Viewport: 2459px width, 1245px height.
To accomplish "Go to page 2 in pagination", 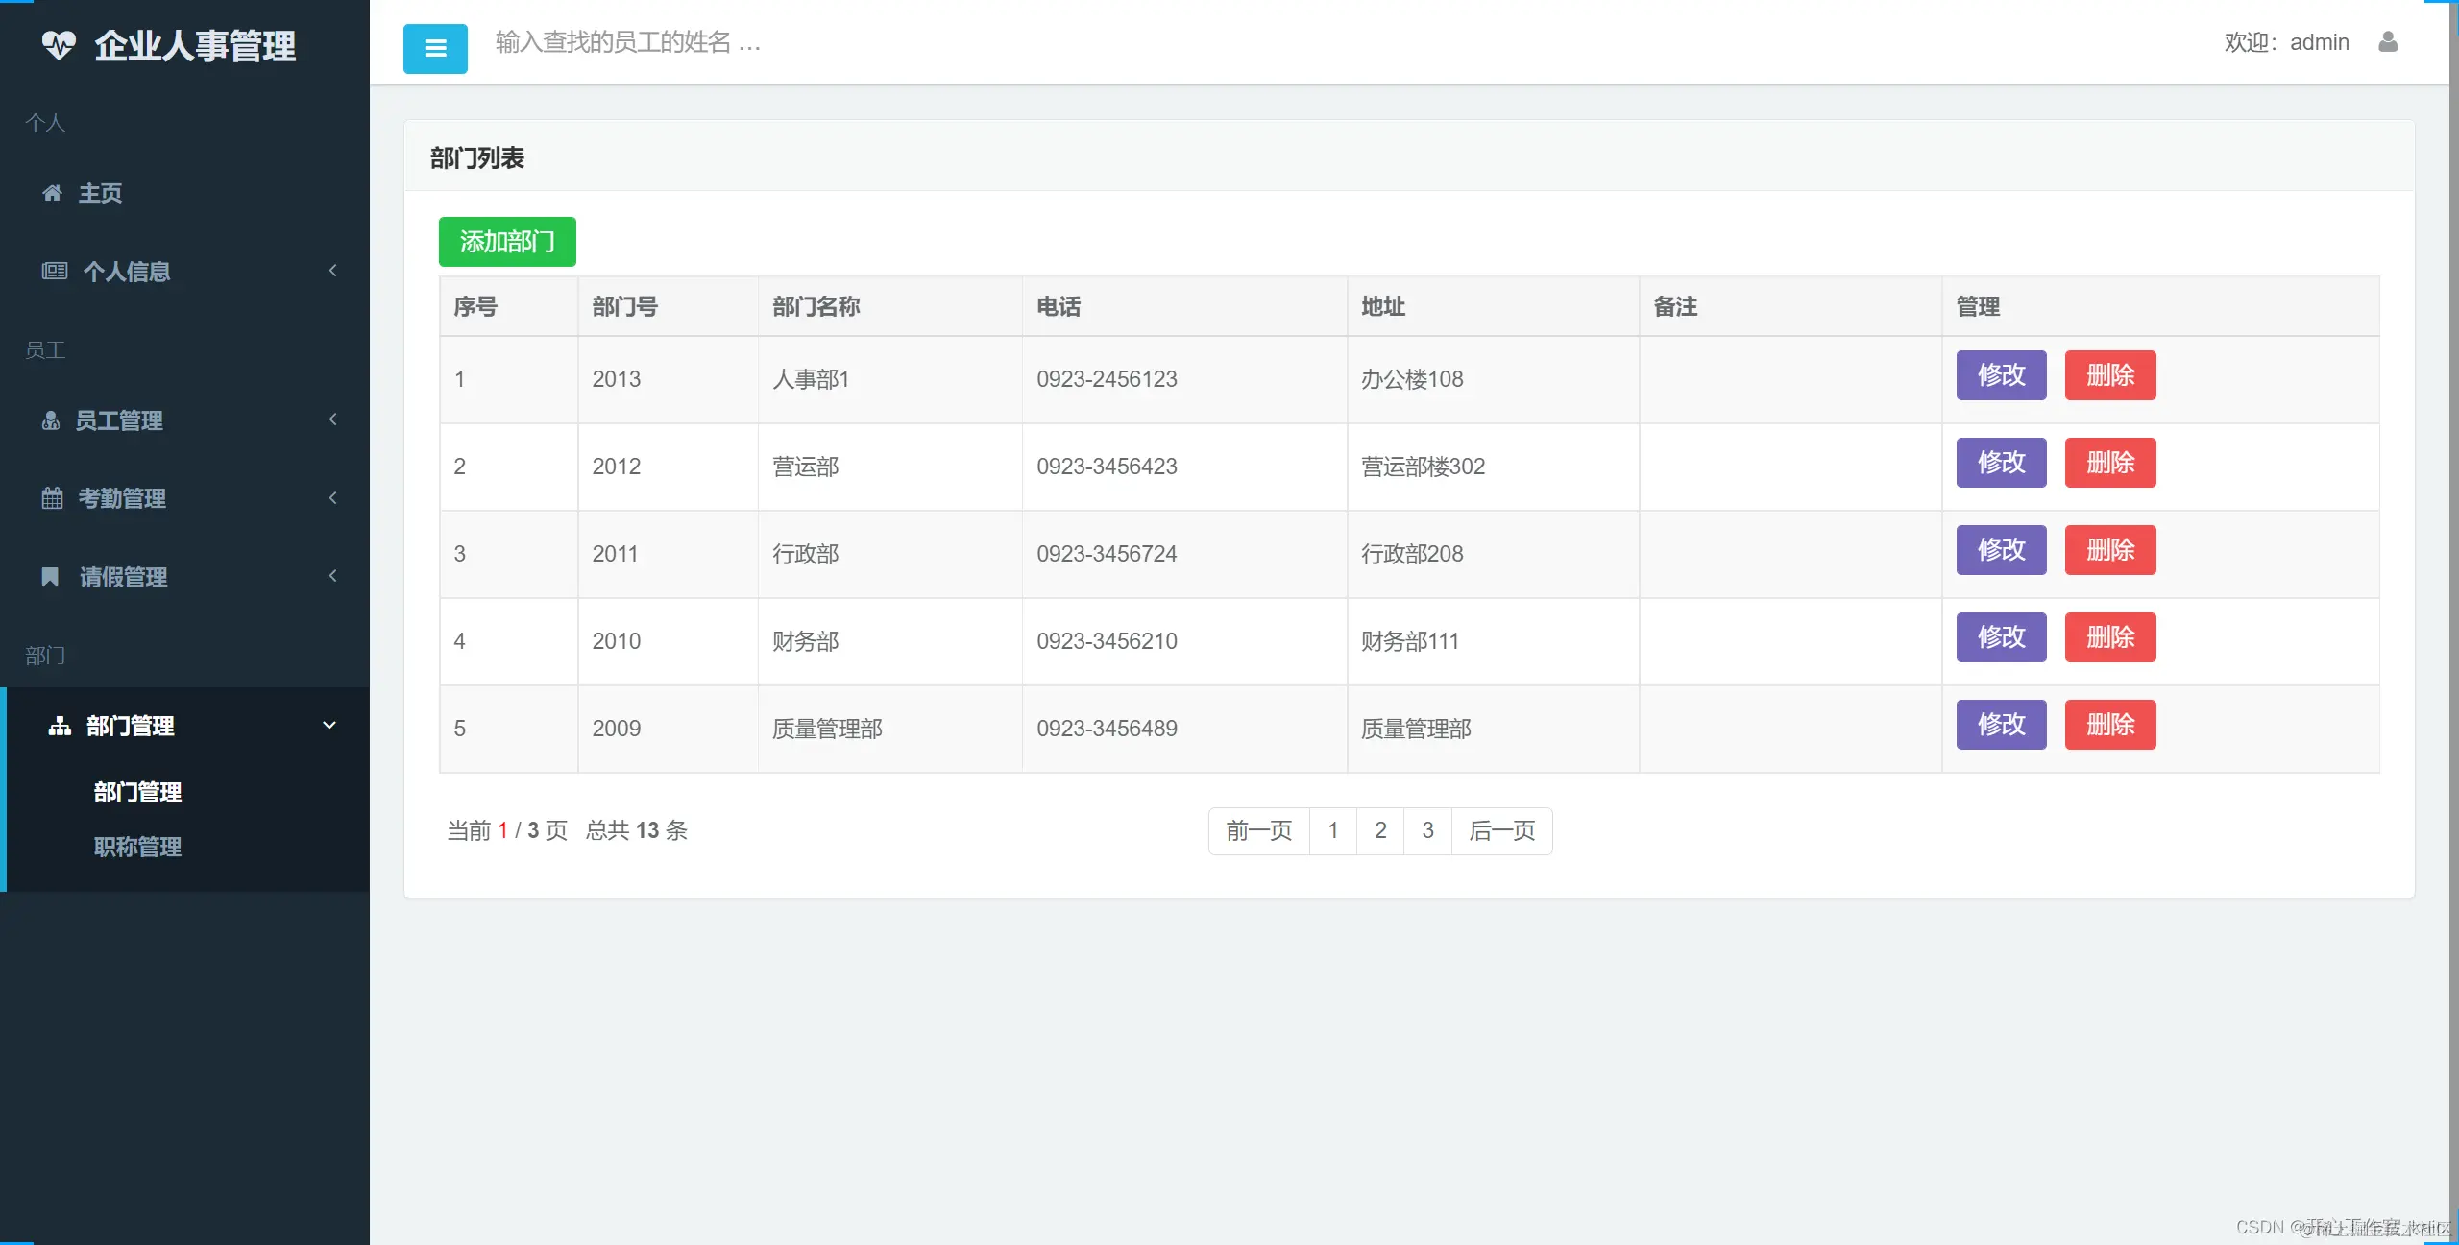I will (1380, 830).
